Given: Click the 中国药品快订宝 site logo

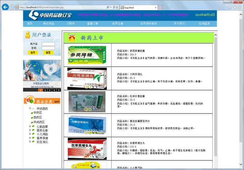Looking at the screenshot, I should (50, 15).
